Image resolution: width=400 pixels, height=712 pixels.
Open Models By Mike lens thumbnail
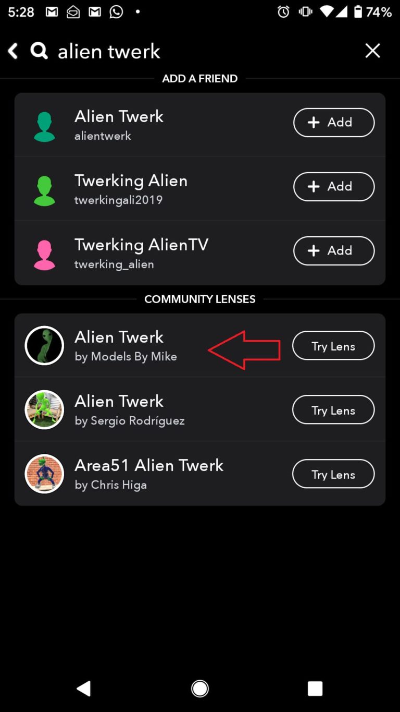coord(44,345)
